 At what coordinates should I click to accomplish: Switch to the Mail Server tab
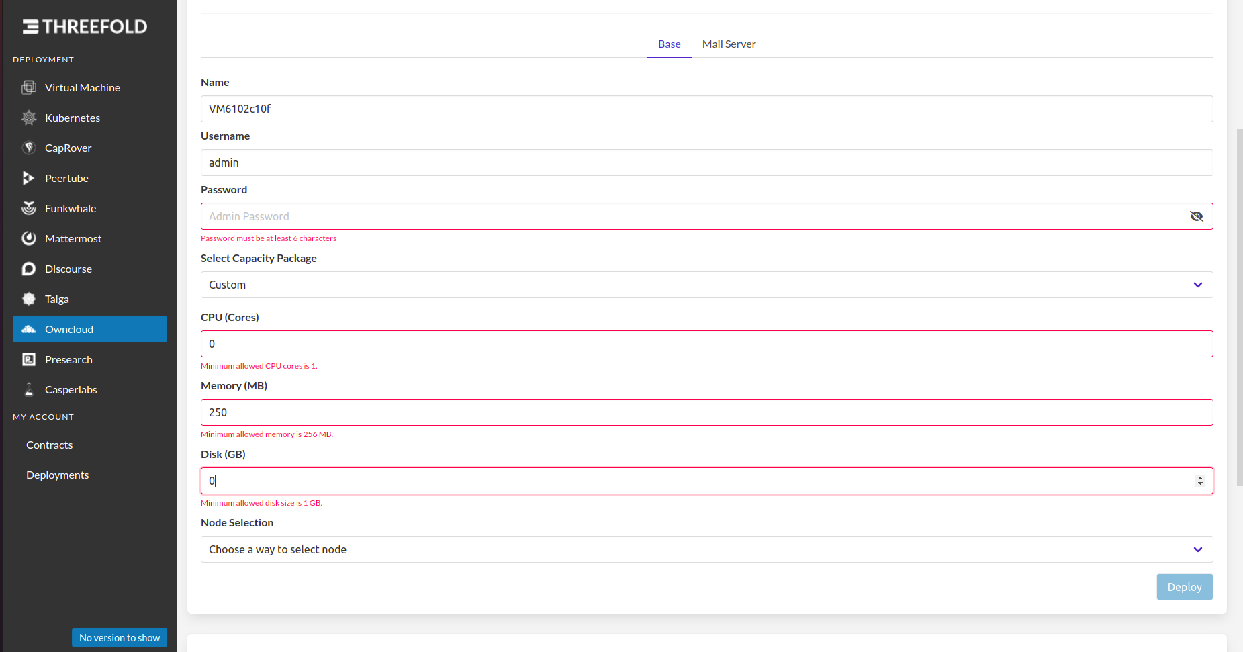point(729,44)
